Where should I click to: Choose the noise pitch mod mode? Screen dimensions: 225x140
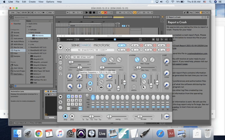tap(101, 87)
